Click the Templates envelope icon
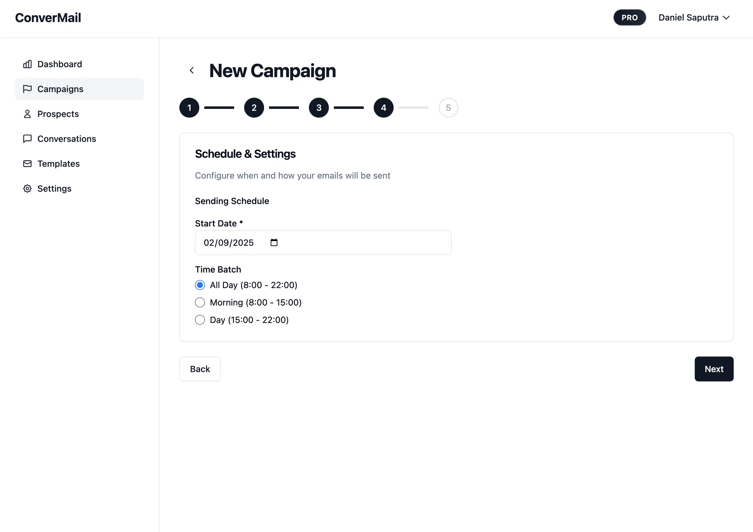This screenshot has height=532, width=753. coord(27,164)
